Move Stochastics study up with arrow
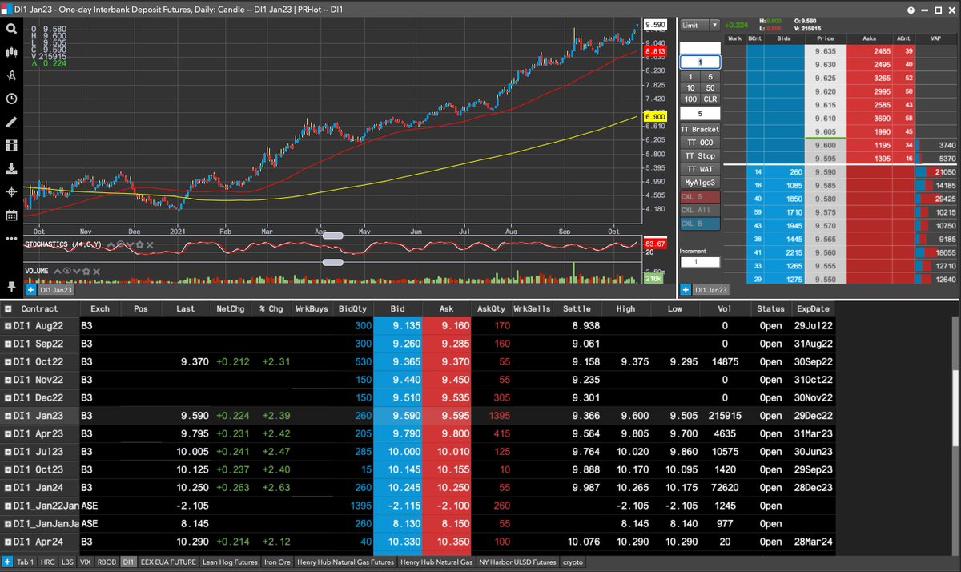This screenshot has width=961, height=572. click(111, 244)
